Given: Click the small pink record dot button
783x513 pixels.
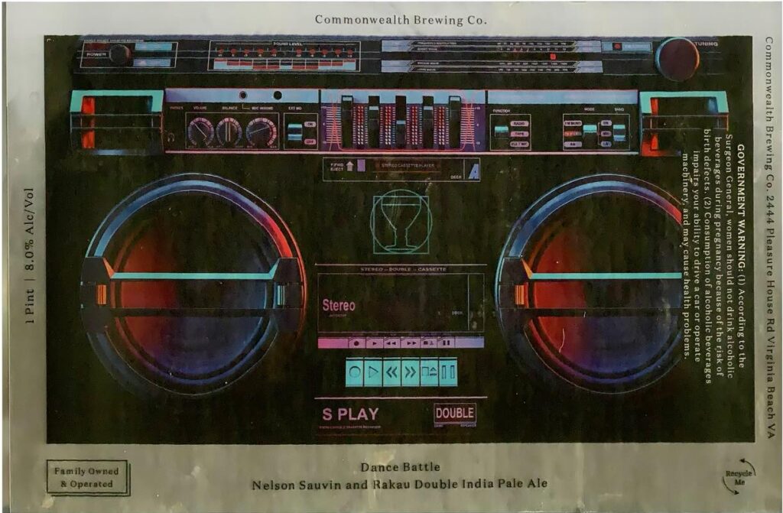Looking at the screenshot, I should 356,343.
